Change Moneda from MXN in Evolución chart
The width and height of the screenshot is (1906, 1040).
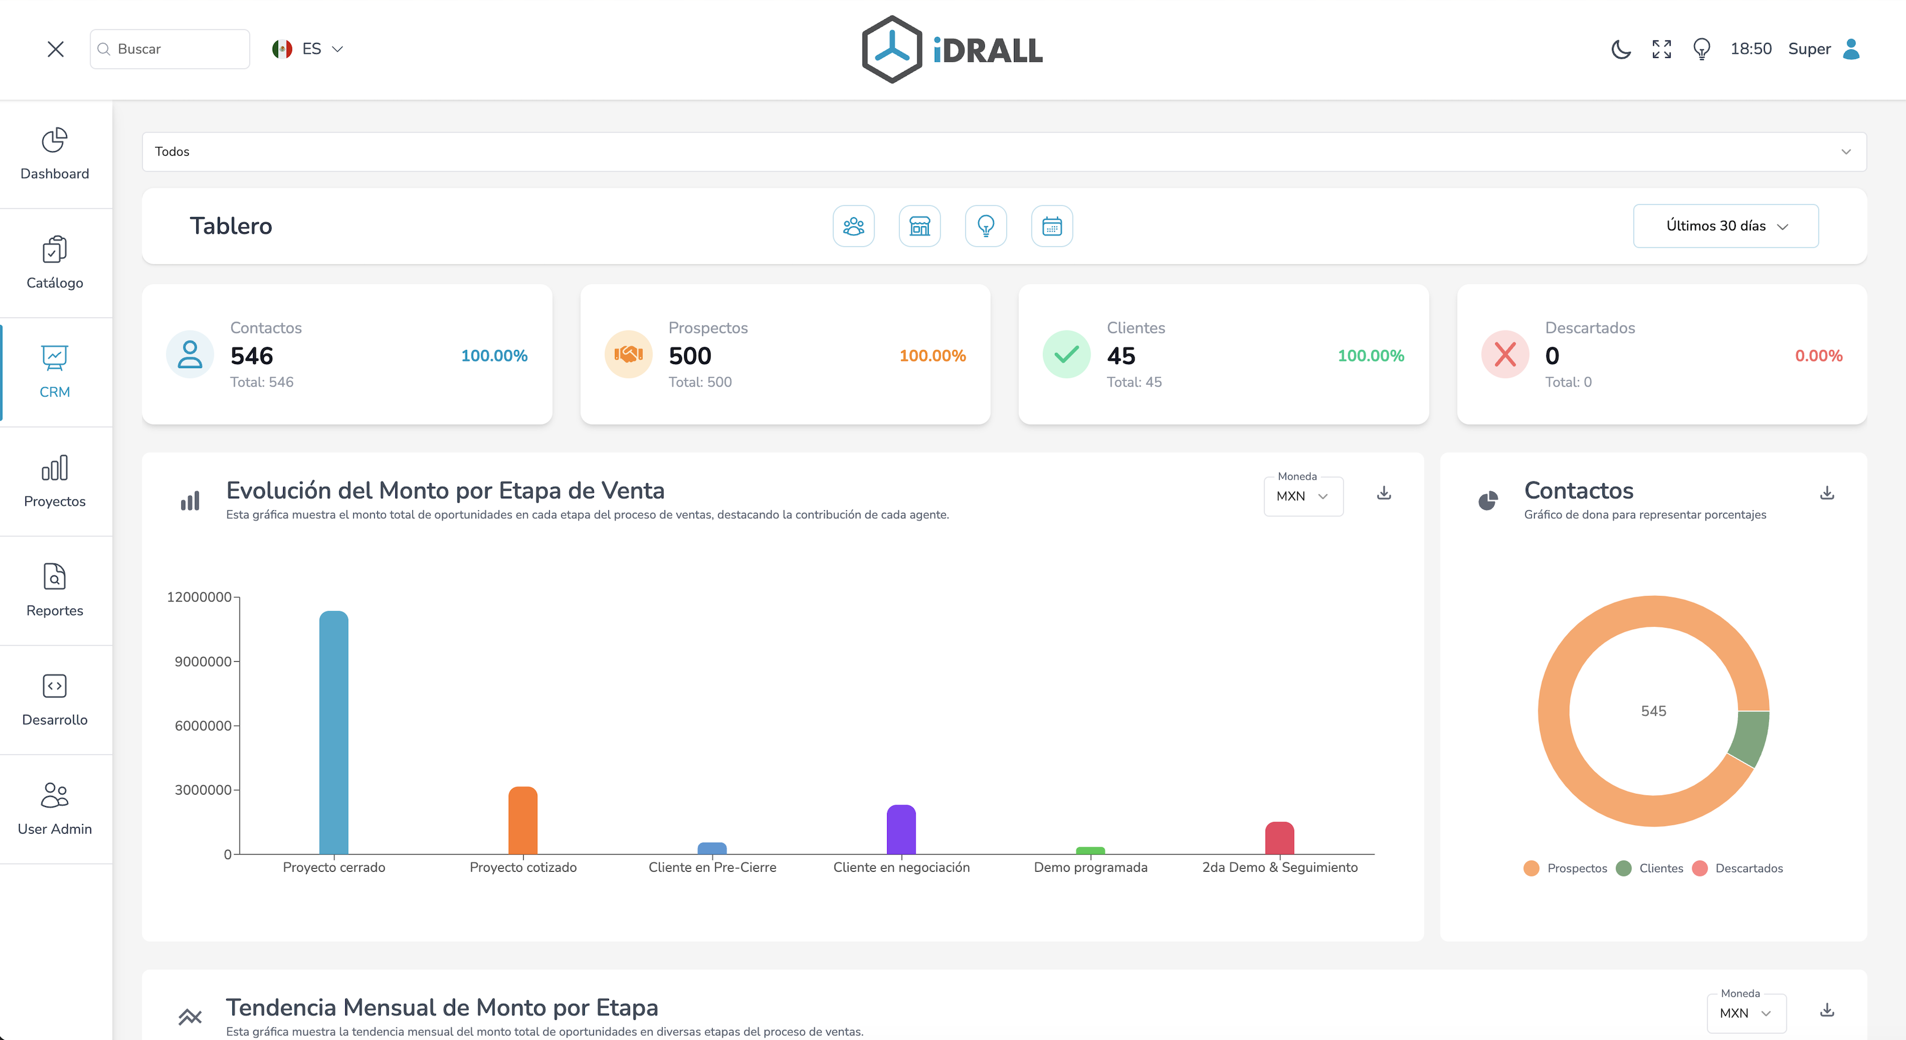1303,497
